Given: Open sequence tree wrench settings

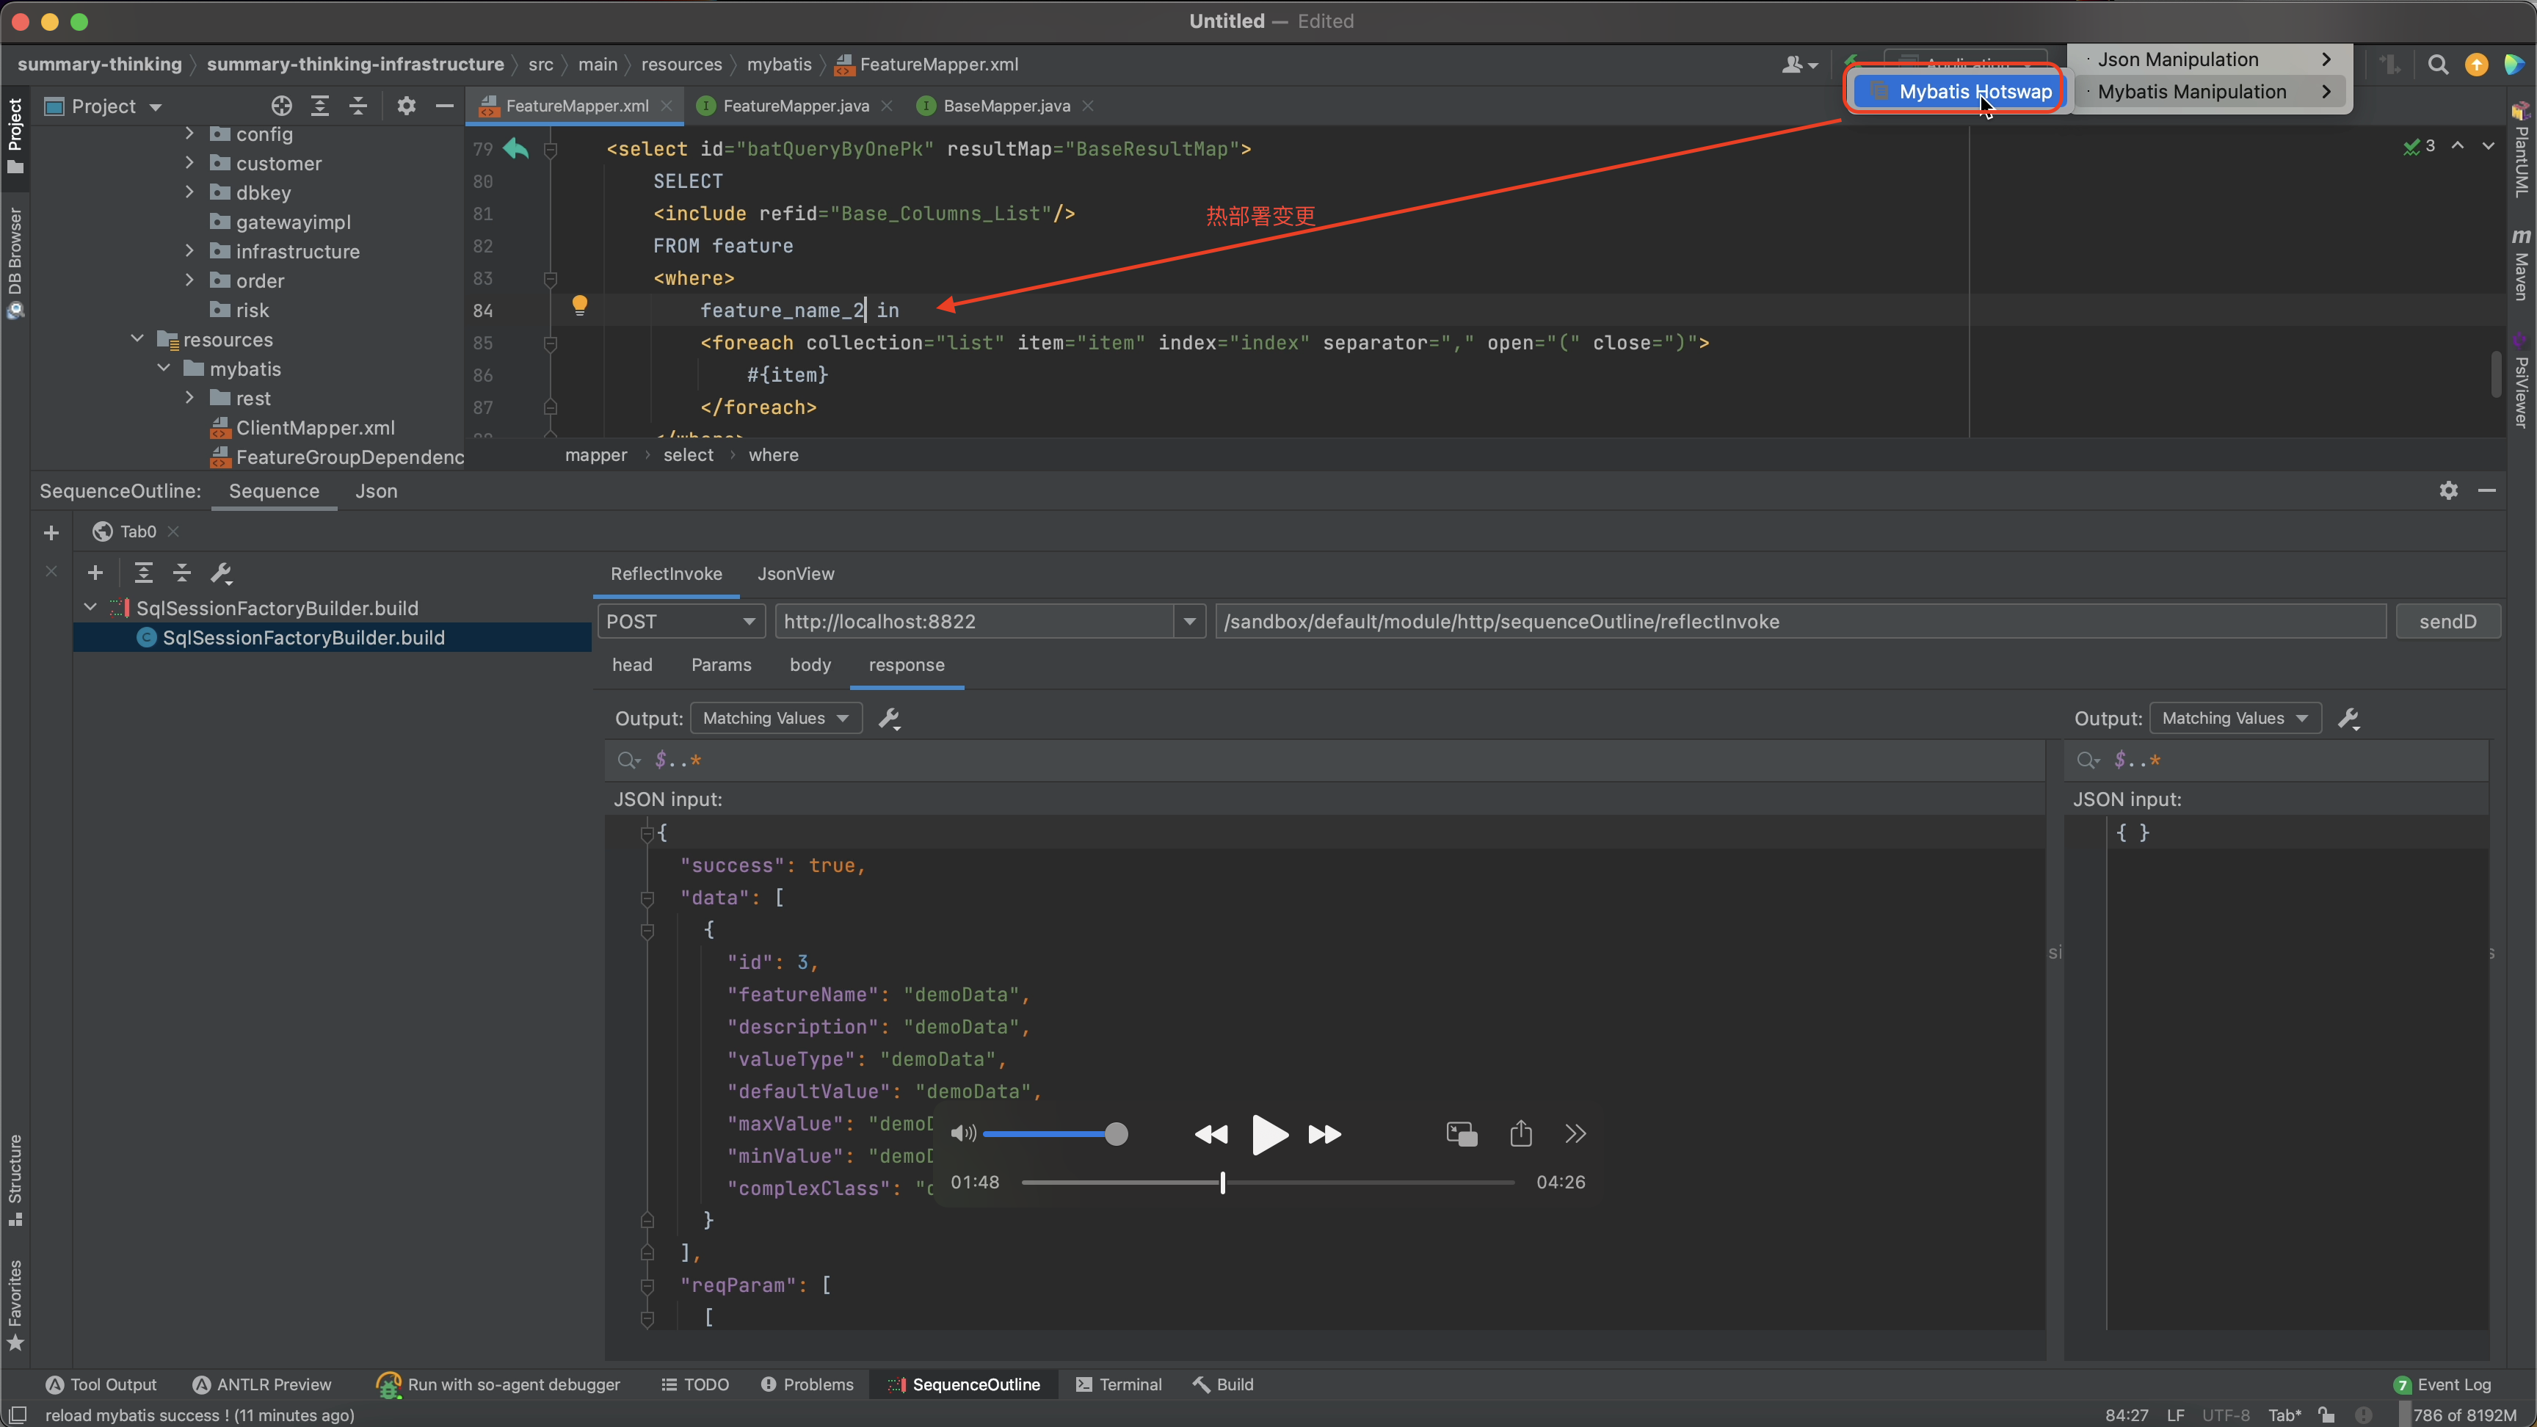Looking at the screenshot, I should click(x=222, y=572).
